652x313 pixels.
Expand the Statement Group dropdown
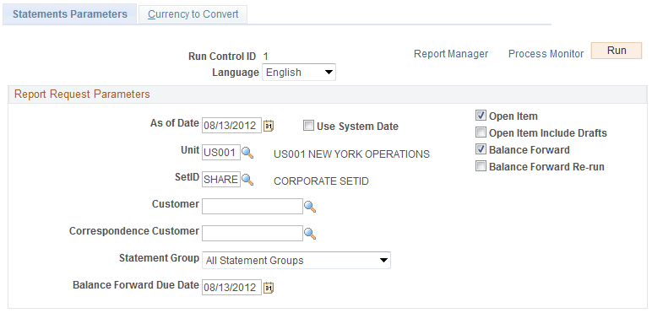point(296,261)
